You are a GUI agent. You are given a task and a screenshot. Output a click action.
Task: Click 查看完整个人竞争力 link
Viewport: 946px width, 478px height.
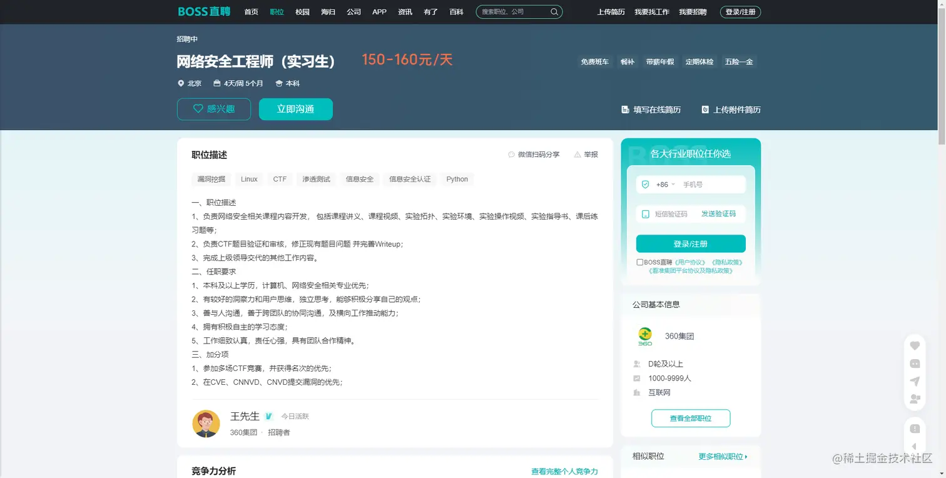[x=564, y=471]
